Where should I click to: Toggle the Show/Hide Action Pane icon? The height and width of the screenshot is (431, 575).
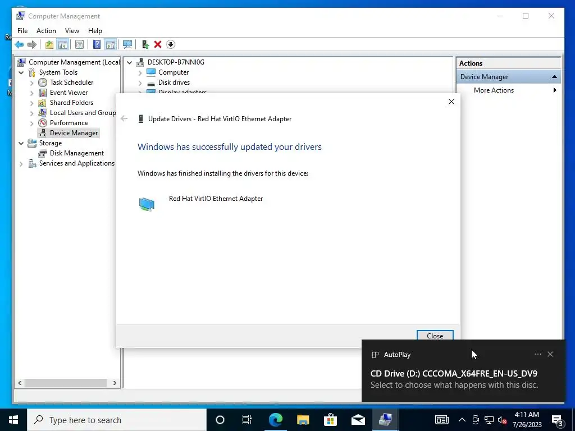click(x=111, y=45)
